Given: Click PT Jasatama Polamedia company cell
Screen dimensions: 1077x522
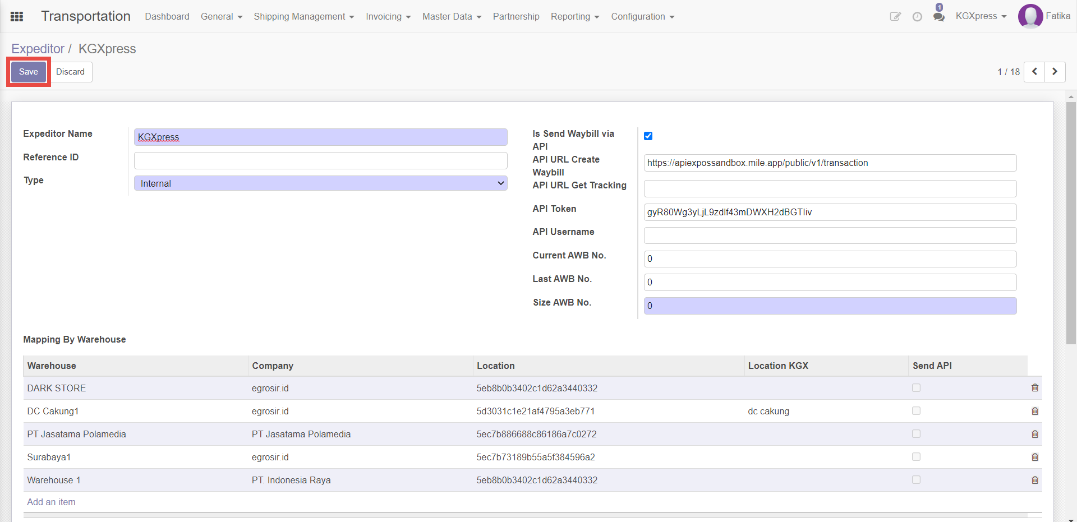Looking at the screenshot, I should point(360,434).
